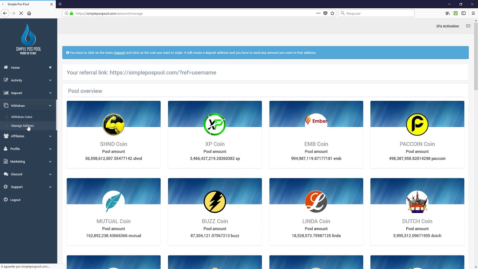Collapse the Withdraw menu chevron

(x=50, y=105)
